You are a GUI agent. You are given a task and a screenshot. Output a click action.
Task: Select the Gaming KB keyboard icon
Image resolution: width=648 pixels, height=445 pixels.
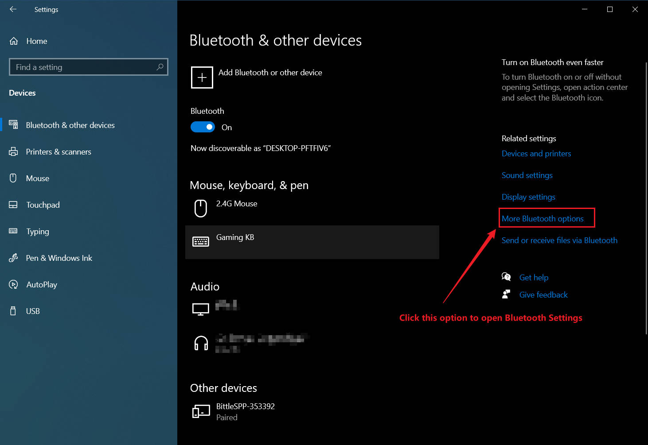201,241
